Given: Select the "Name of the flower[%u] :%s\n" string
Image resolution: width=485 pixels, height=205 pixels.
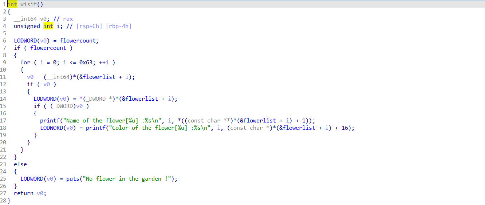Looking at the screenshot, I should tap(112, 120).
